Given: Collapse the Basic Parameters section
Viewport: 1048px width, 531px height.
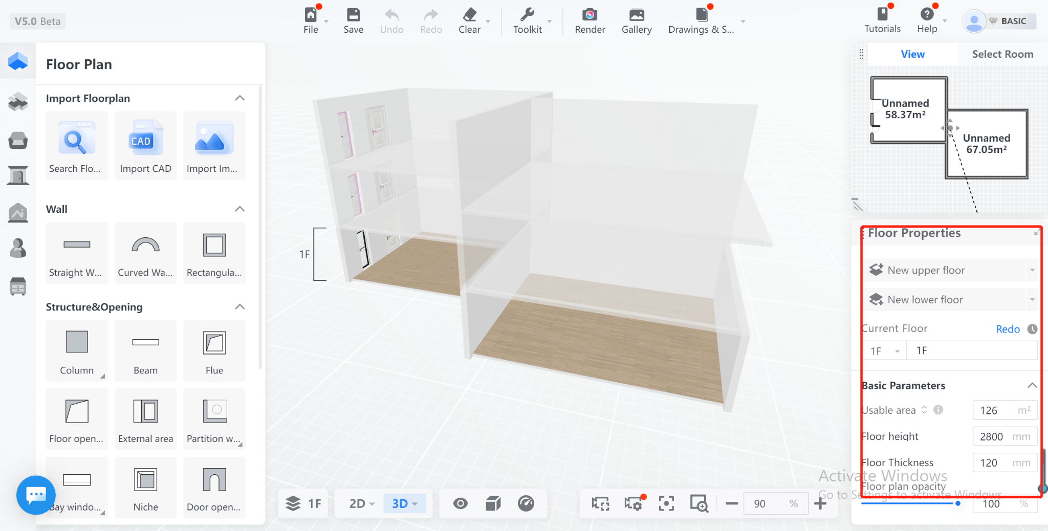Looking at the screenshot, I should coord(1032,386).
